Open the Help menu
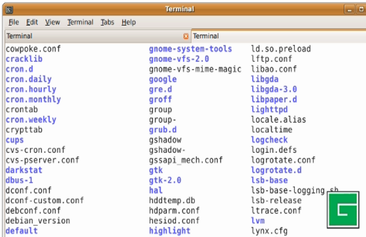 tap(129, 22)
